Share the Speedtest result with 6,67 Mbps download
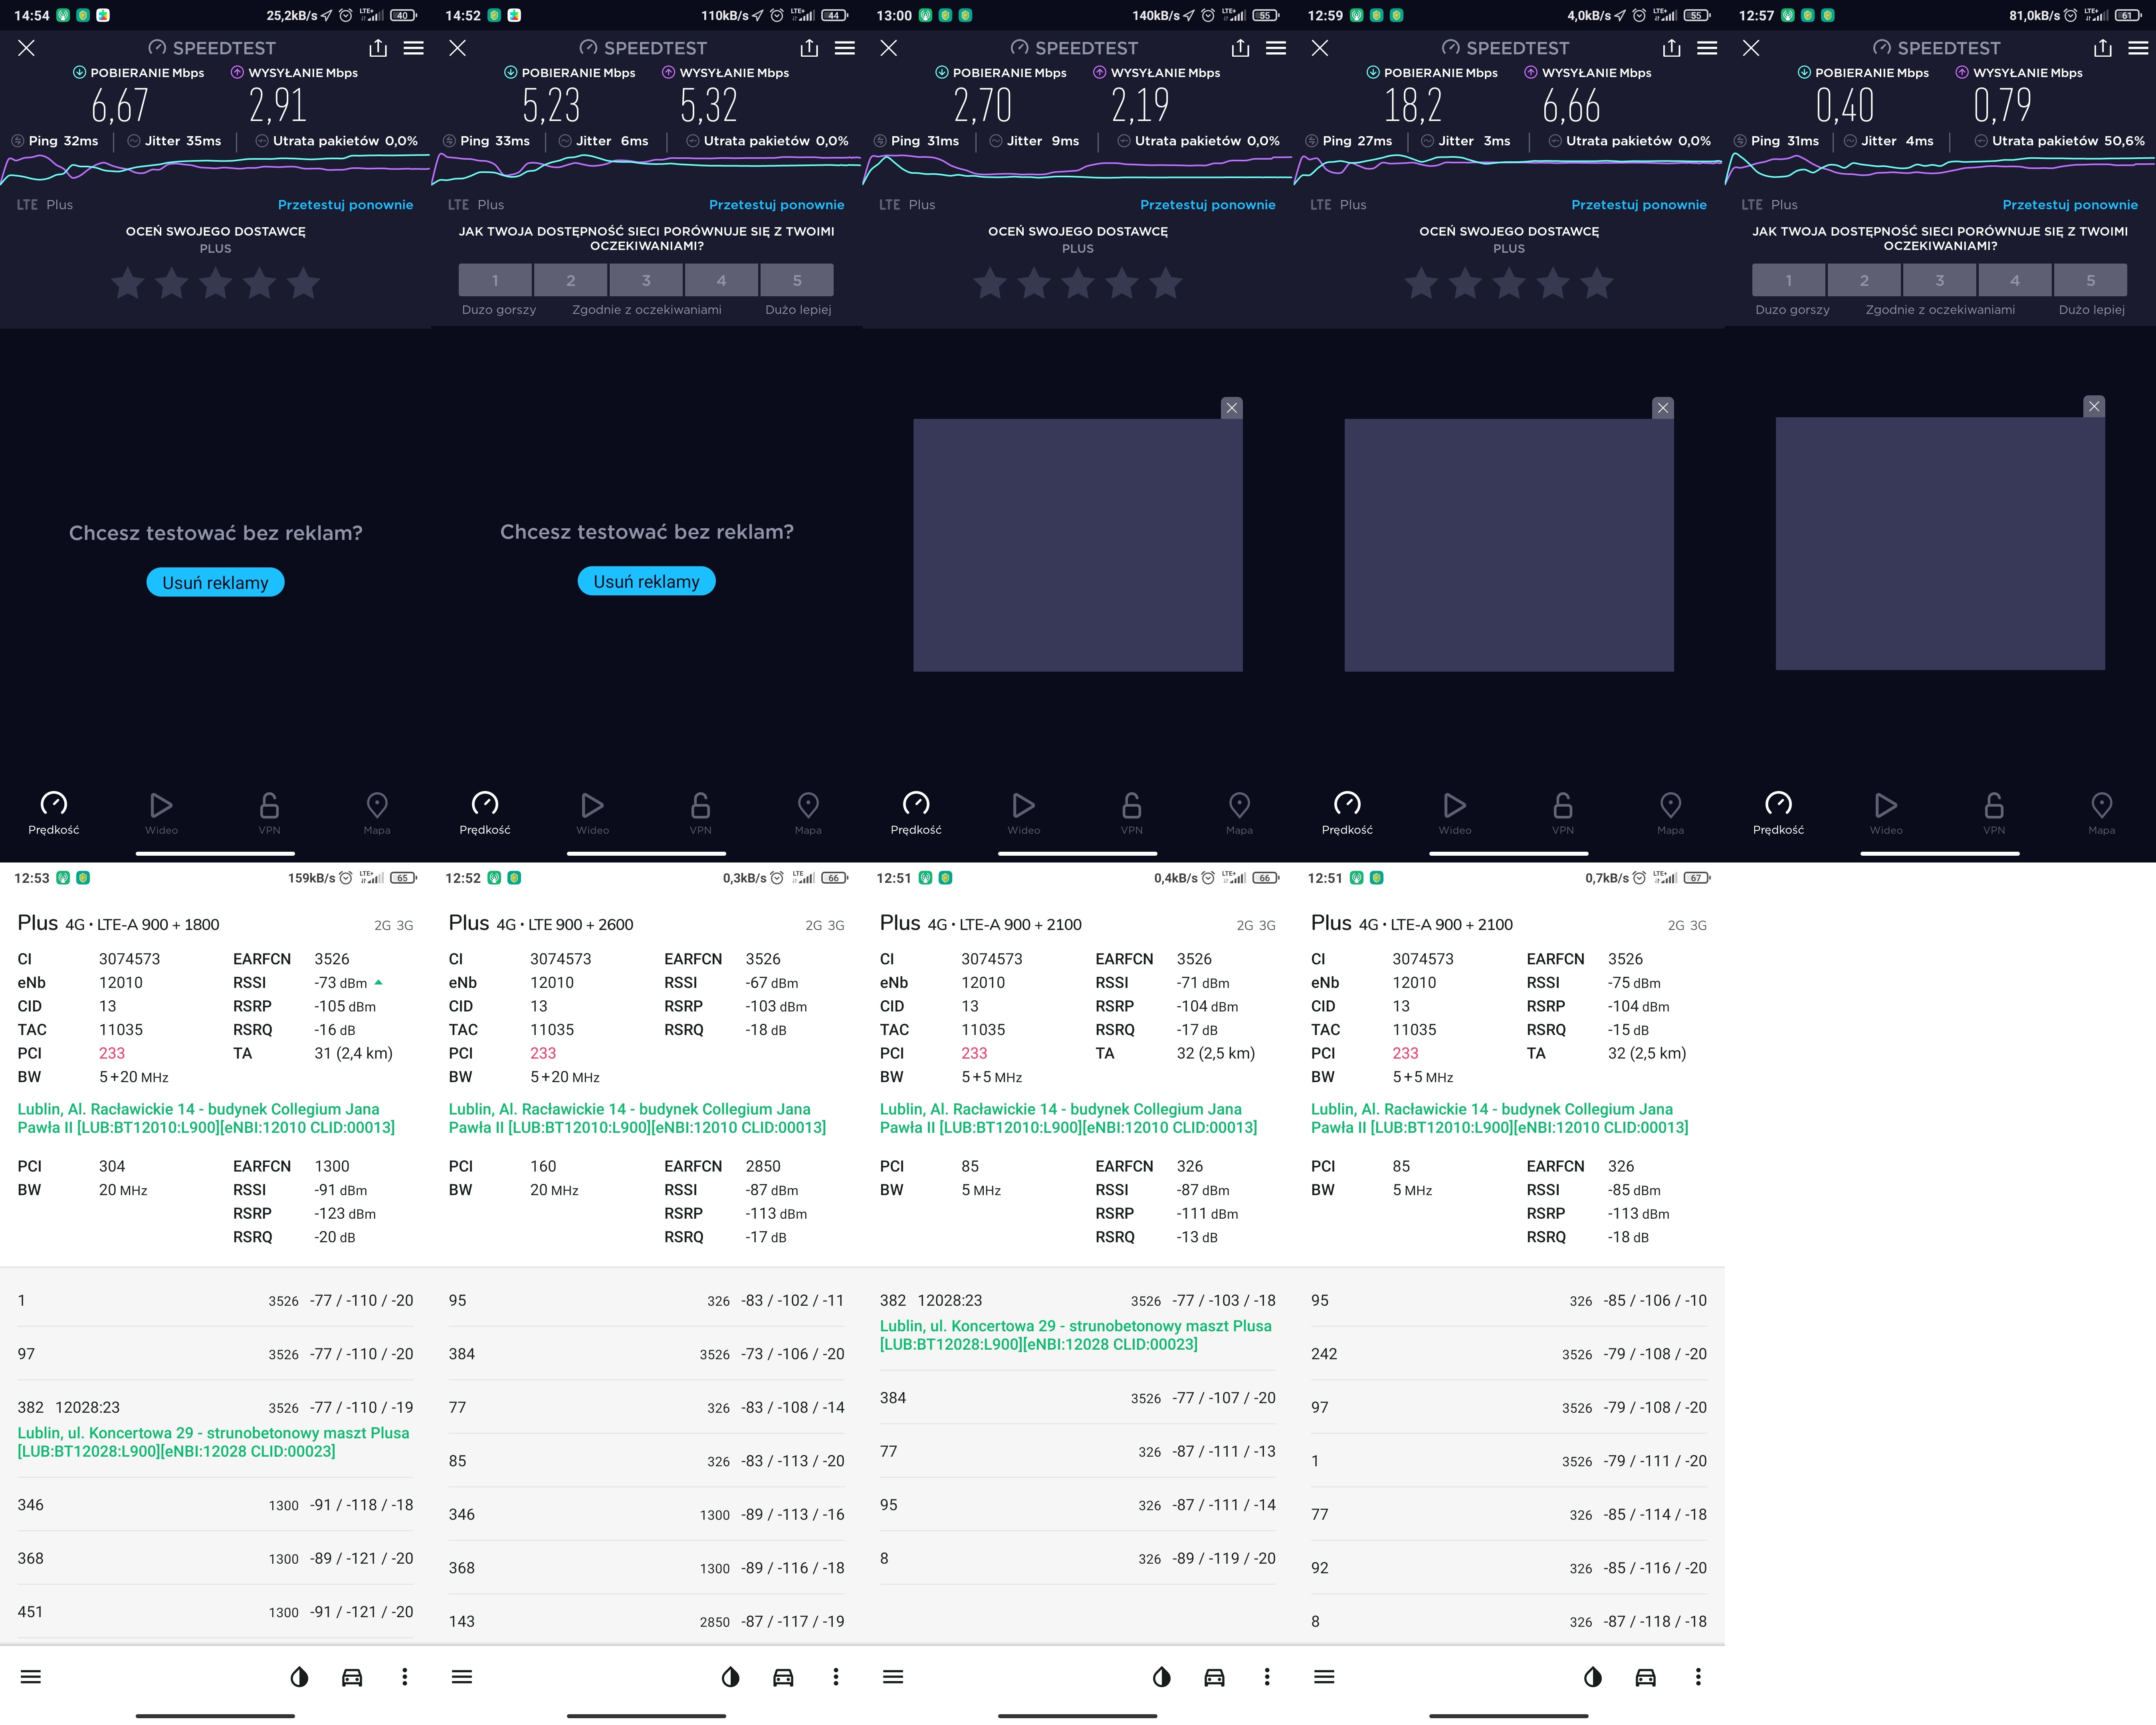Viewport: 2156px width, 1725px height. click(378, 48)
